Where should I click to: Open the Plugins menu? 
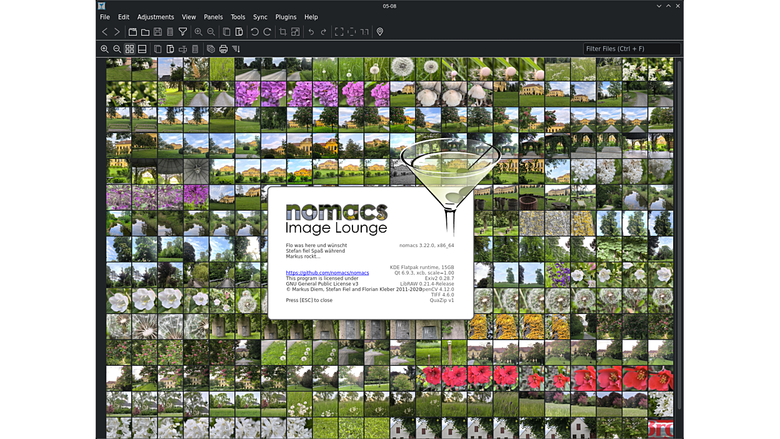coord(286,17)
